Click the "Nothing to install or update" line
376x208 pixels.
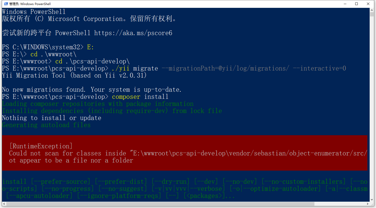52,118
